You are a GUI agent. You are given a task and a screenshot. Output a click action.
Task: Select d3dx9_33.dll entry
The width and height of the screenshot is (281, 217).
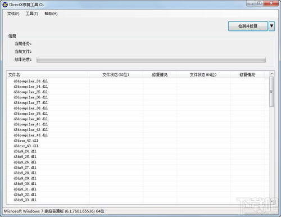coord(25,200)
